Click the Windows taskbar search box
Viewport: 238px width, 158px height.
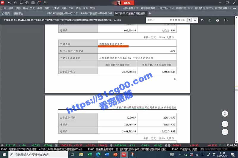point(38,154)
